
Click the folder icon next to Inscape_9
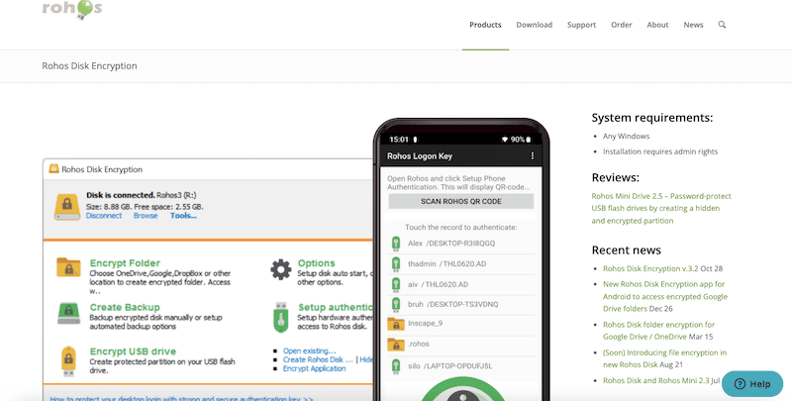point(396,324)
